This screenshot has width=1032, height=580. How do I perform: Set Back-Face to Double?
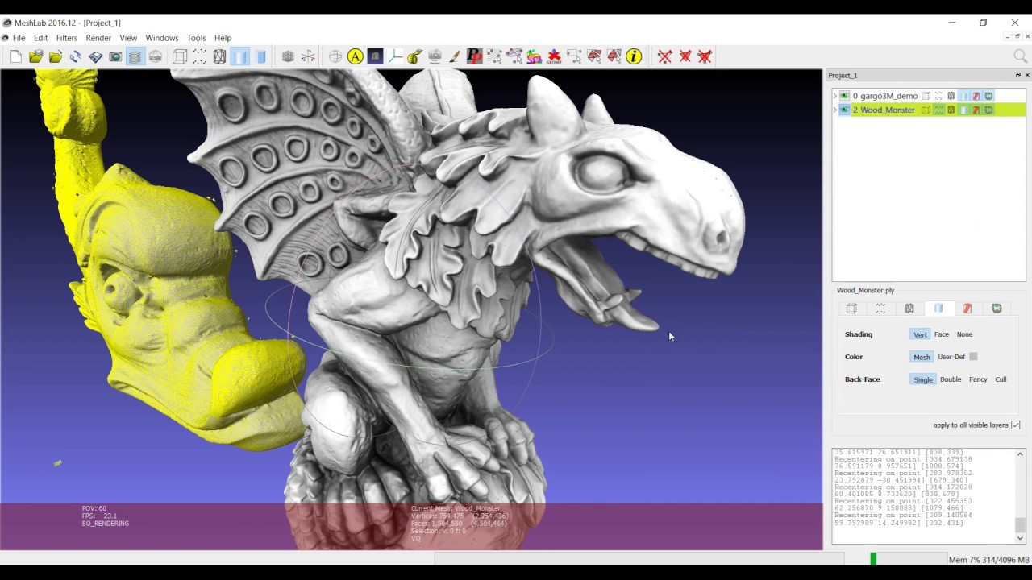click(951, 379)
